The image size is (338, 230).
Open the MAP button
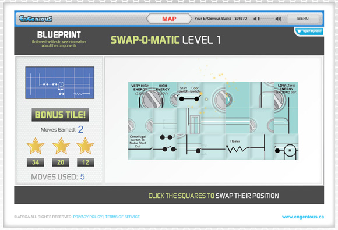(169, 19)
